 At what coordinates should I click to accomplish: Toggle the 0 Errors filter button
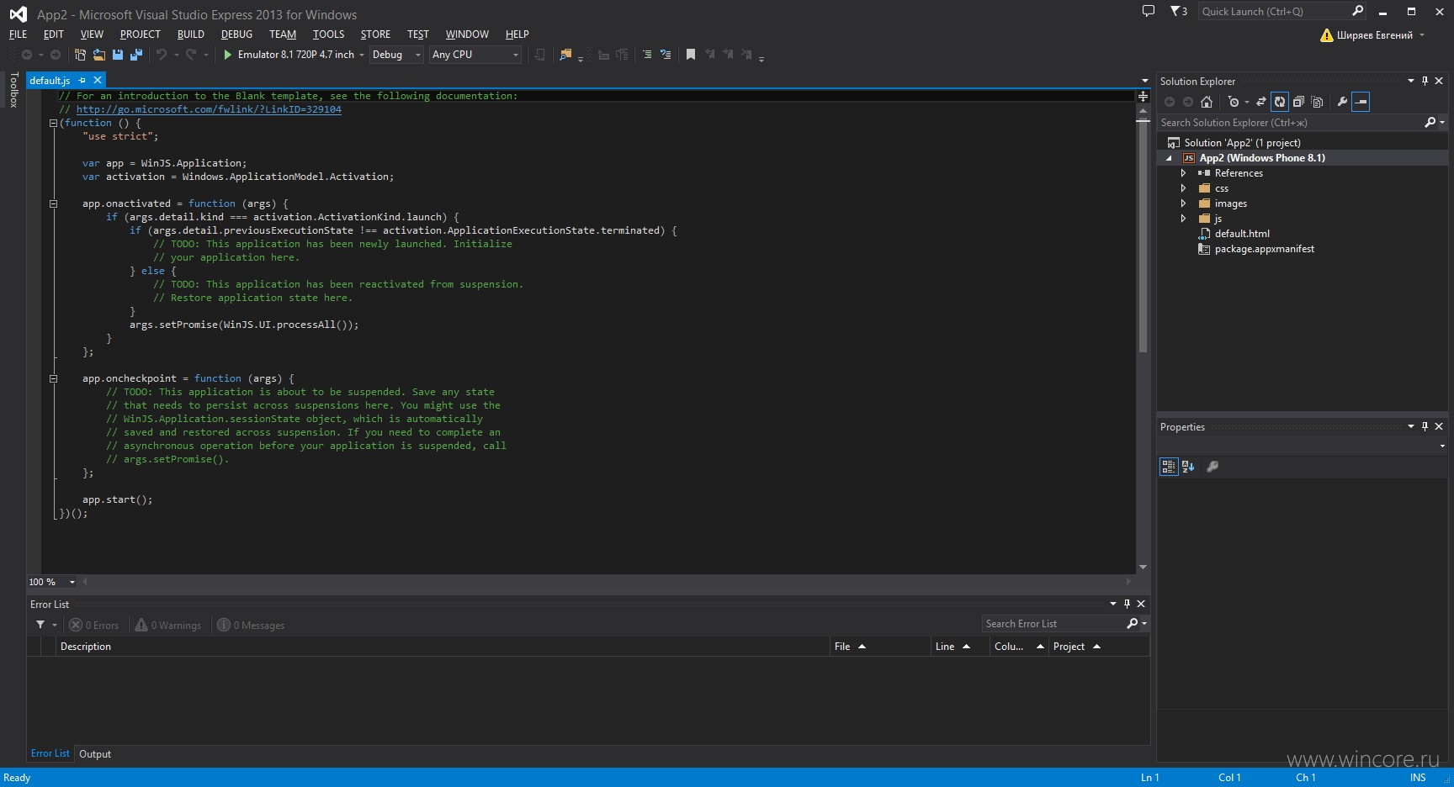pyautogui.click(x=94, y=625)
